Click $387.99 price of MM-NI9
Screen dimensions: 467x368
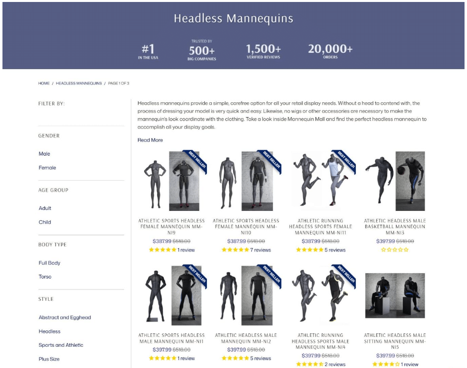162,241
